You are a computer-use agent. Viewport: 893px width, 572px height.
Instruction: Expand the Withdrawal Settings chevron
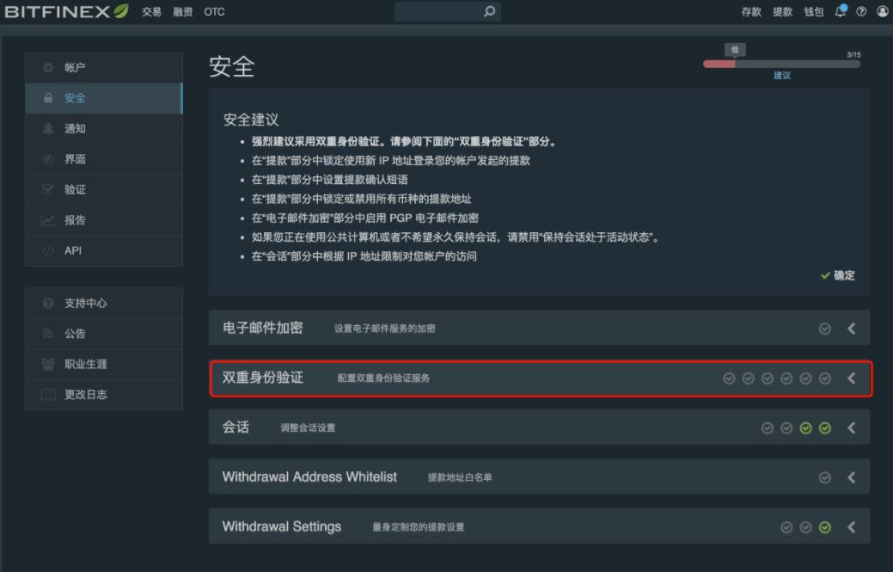tap(852, 527)
